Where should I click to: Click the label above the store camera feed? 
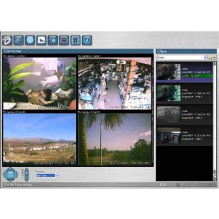point(89,56)
